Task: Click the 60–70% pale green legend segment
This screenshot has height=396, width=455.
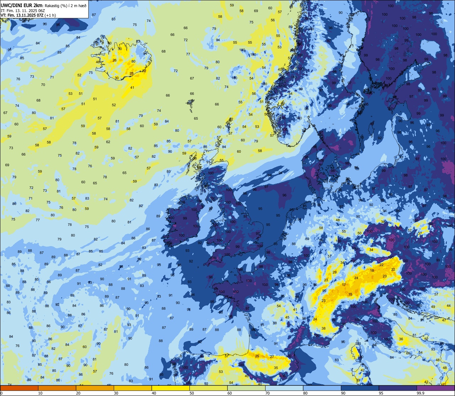Action: [246, 388]
